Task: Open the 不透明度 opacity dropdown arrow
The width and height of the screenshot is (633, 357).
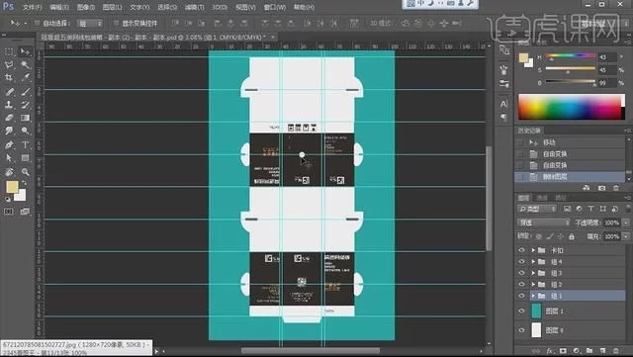Action: (x=626, y=223)
